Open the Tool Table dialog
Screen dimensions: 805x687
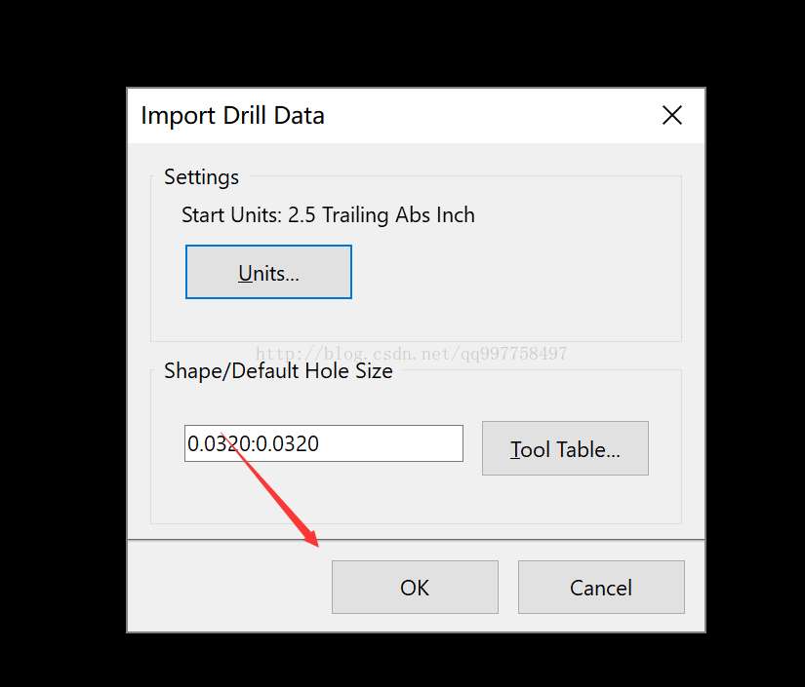tap(565, 448)
